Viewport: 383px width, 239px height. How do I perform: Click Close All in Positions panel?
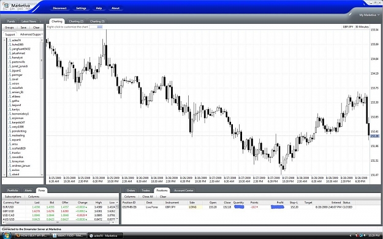pyautogui.click(x=148, y=197)
